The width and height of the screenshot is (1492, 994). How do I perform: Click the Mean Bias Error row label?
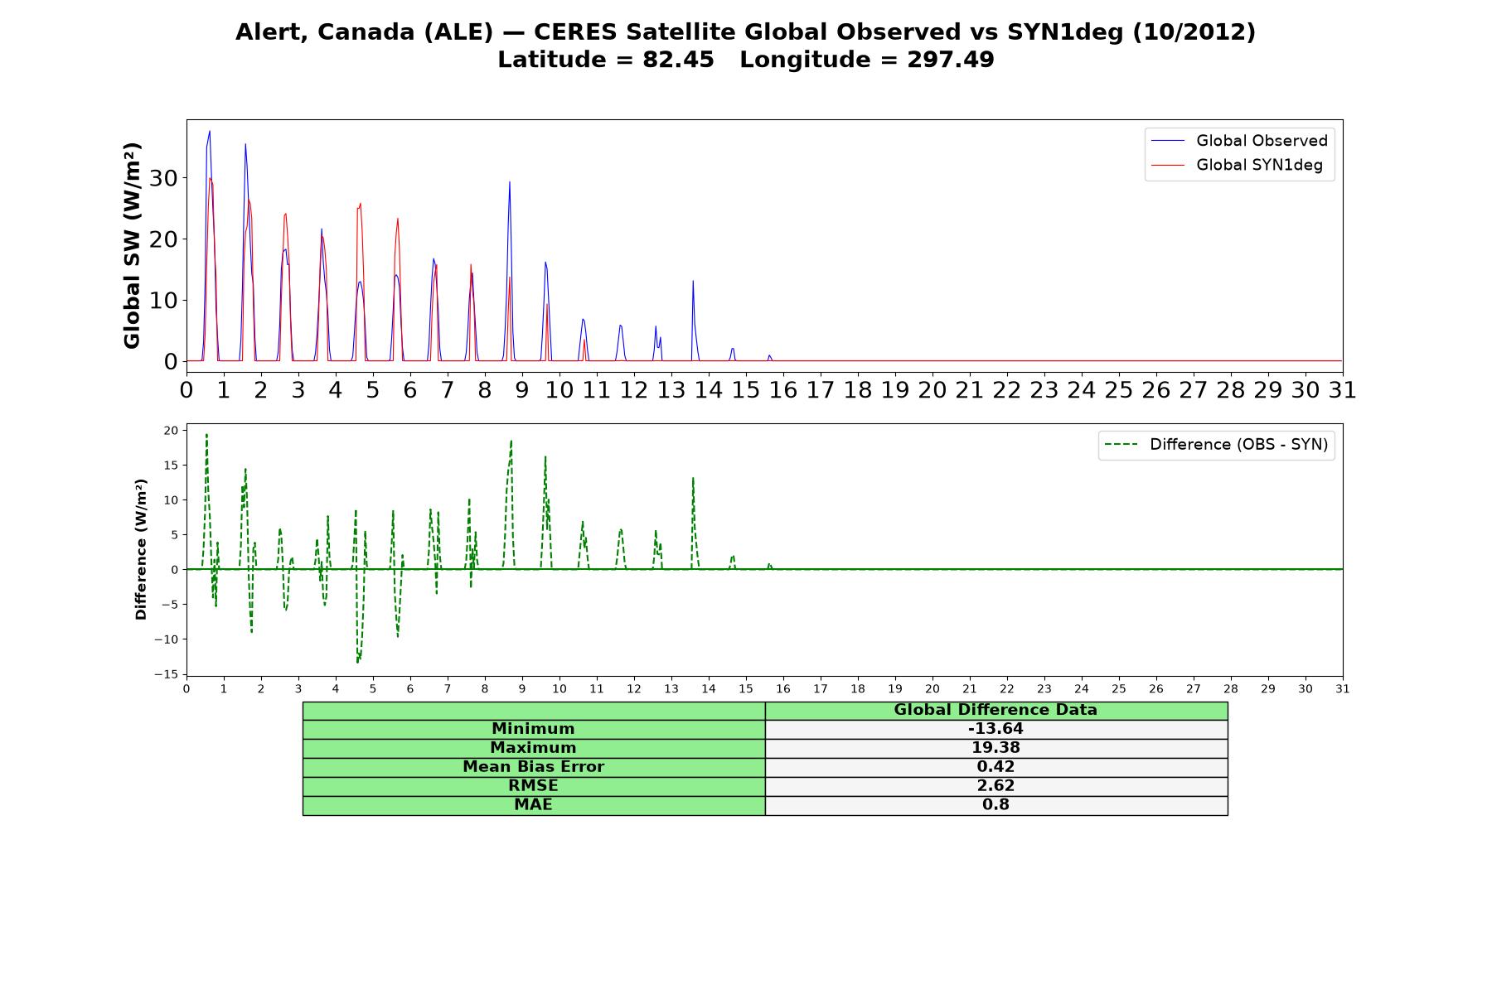pos(533,767)
